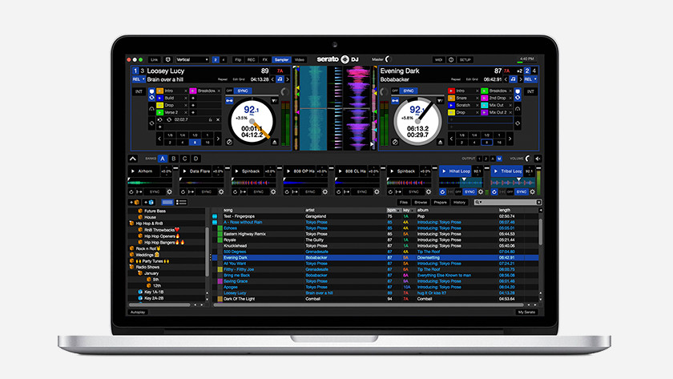Adjust the sampler VOLUME knob

coord(528,159)
